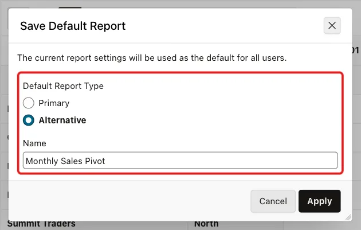This screenshot has height=230, width=361.
Task: Click the Save Default Report title
Action: click(x=73, y=26)
